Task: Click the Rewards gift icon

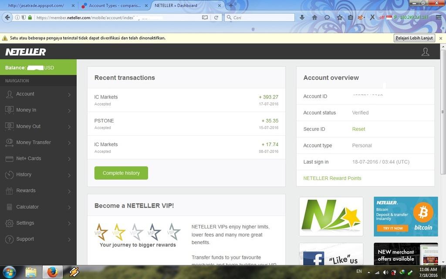Action: click(x=10, y=191)
